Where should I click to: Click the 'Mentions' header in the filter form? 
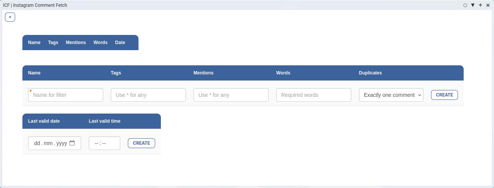click(x=203, y=73)
